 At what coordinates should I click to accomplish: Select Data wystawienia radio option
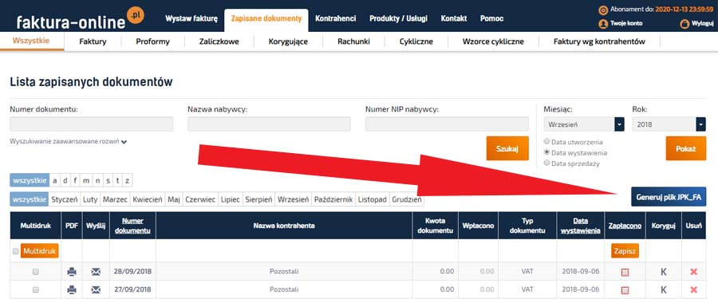(x=546, y=152)
